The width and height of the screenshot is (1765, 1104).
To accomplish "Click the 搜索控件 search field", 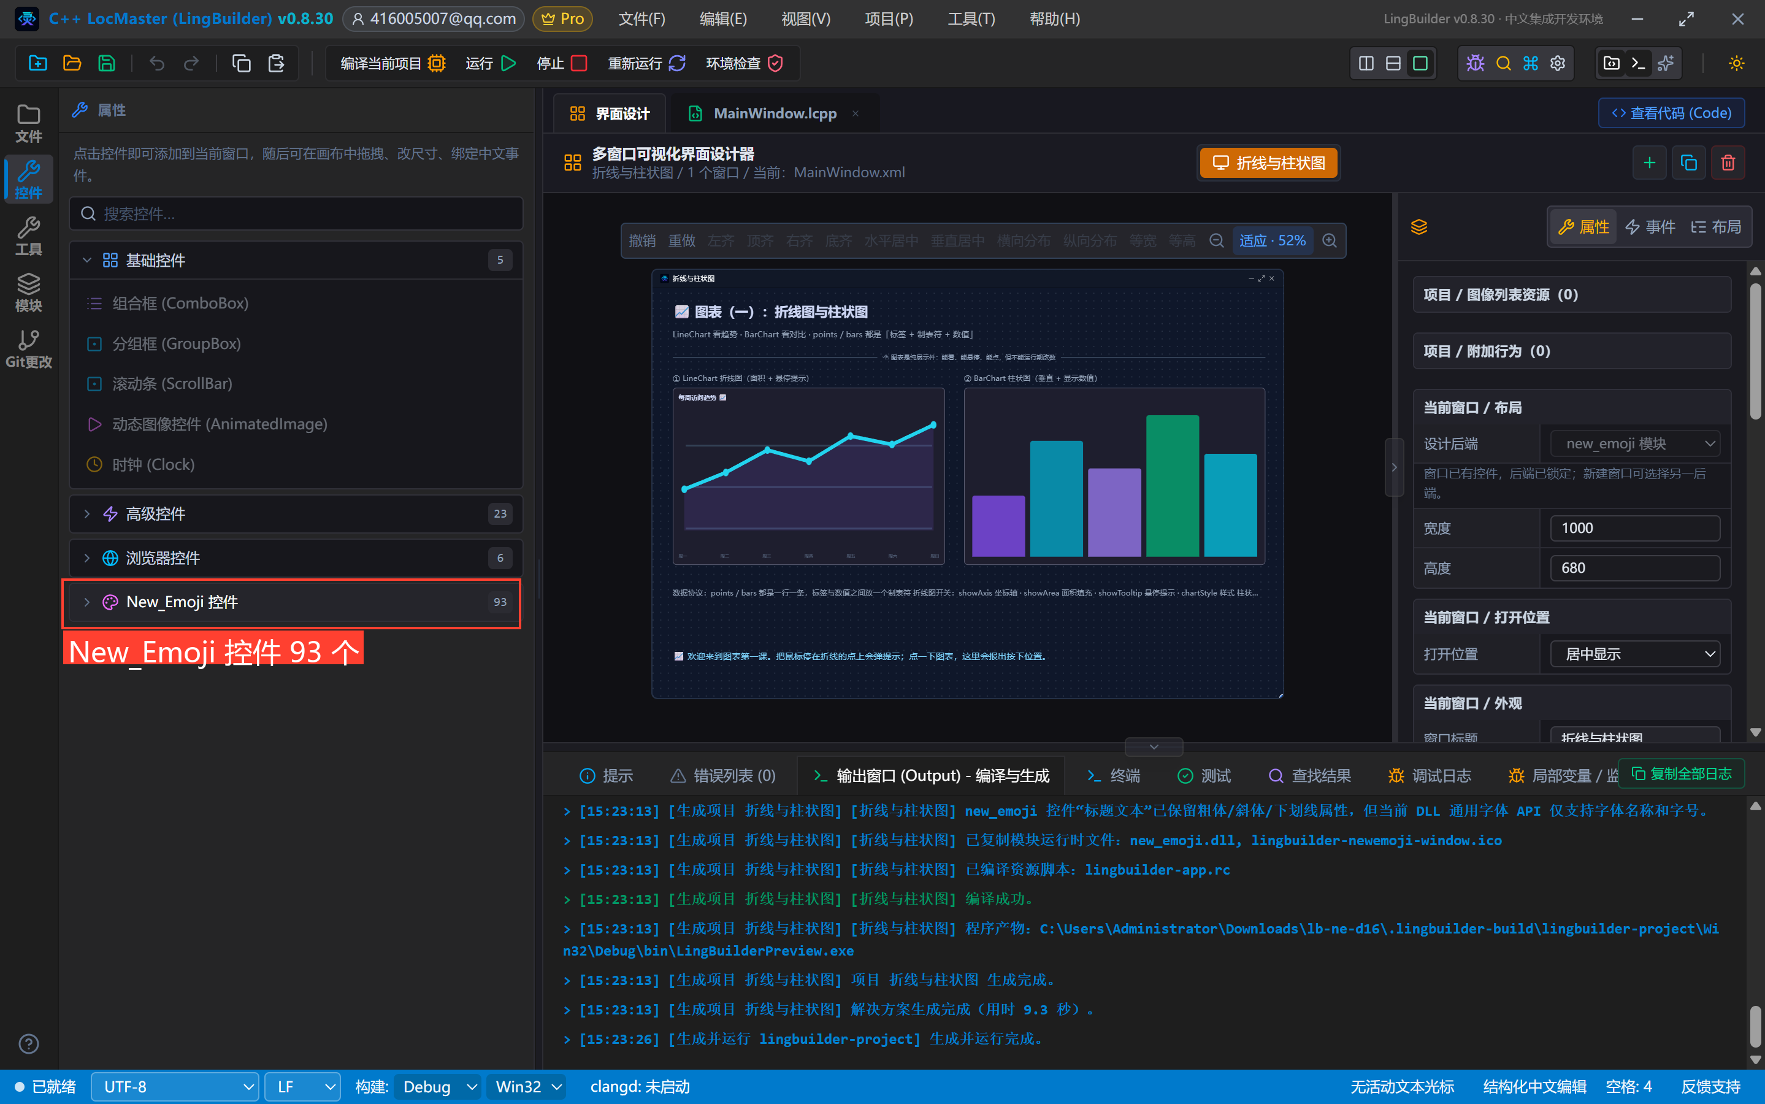I will 296,214.
